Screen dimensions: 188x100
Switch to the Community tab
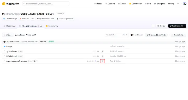point(52,26)
